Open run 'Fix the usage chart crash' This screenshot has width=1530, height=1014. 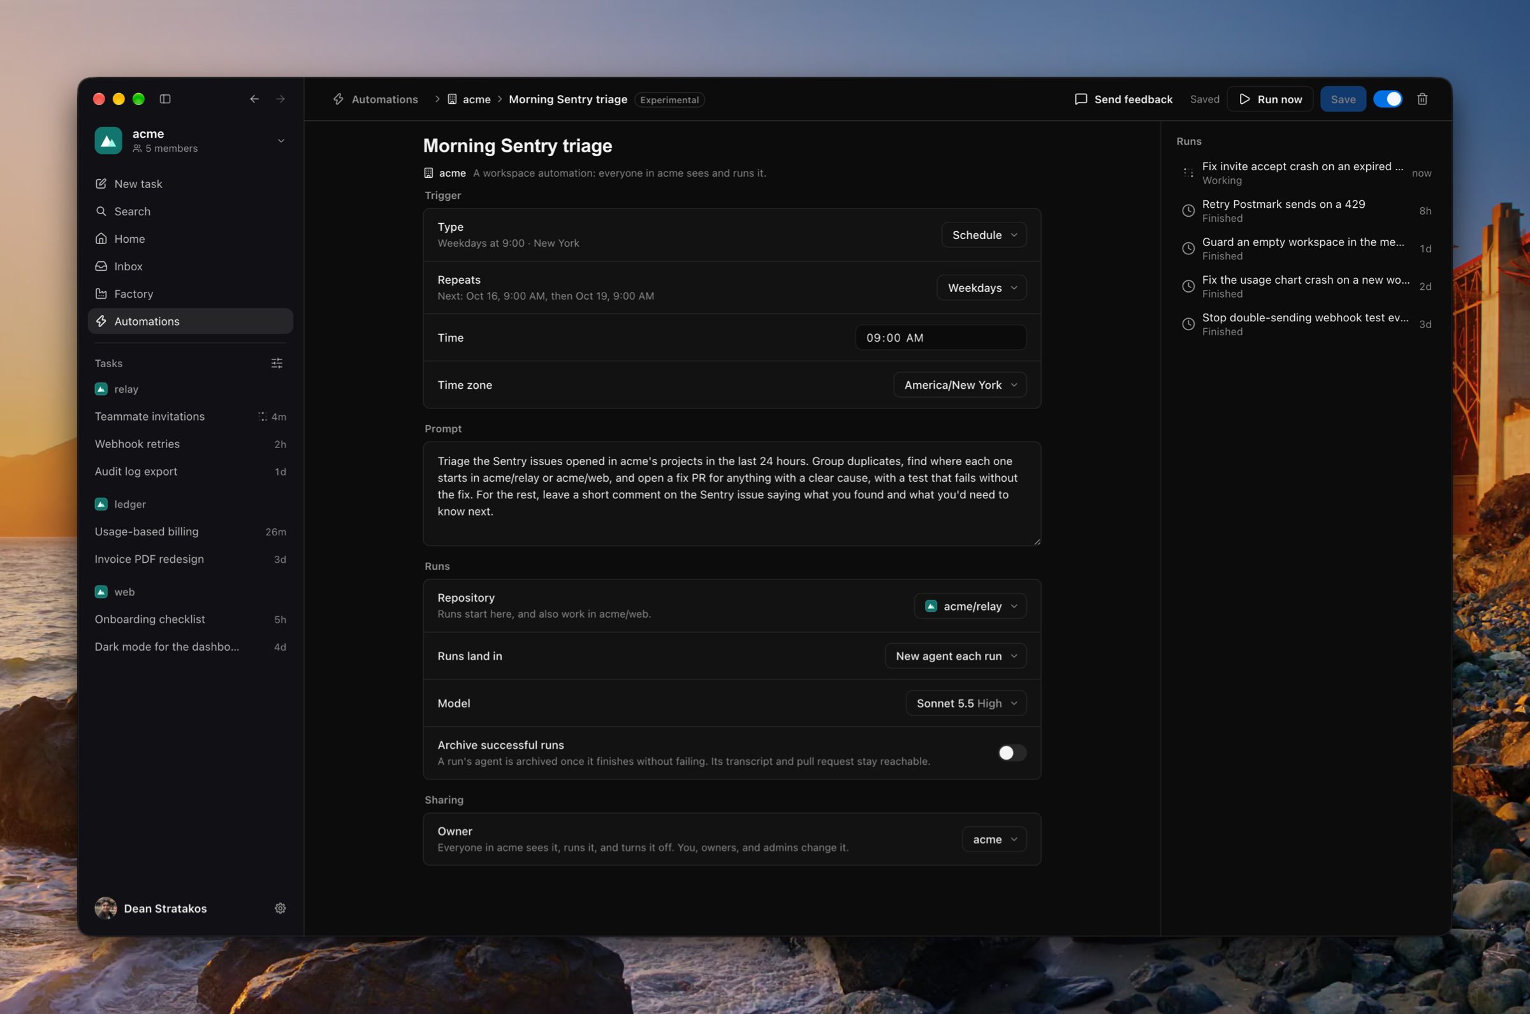(x=1306, y=286)
